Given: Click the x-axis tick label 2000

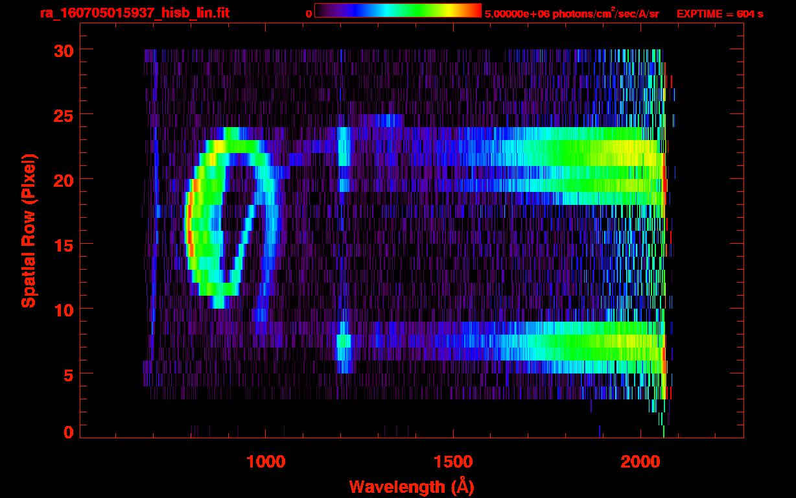Looking at the screenshot, I should 640,462.
